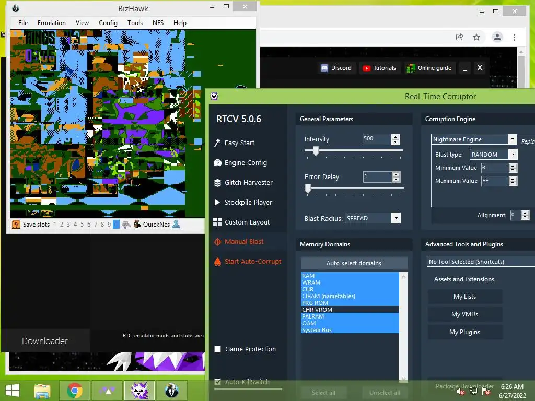The width and height of the screenshot is (535, 401).
Task: Click the blue user icon in BizHawk status bar
Action: (x=176, y=224)
